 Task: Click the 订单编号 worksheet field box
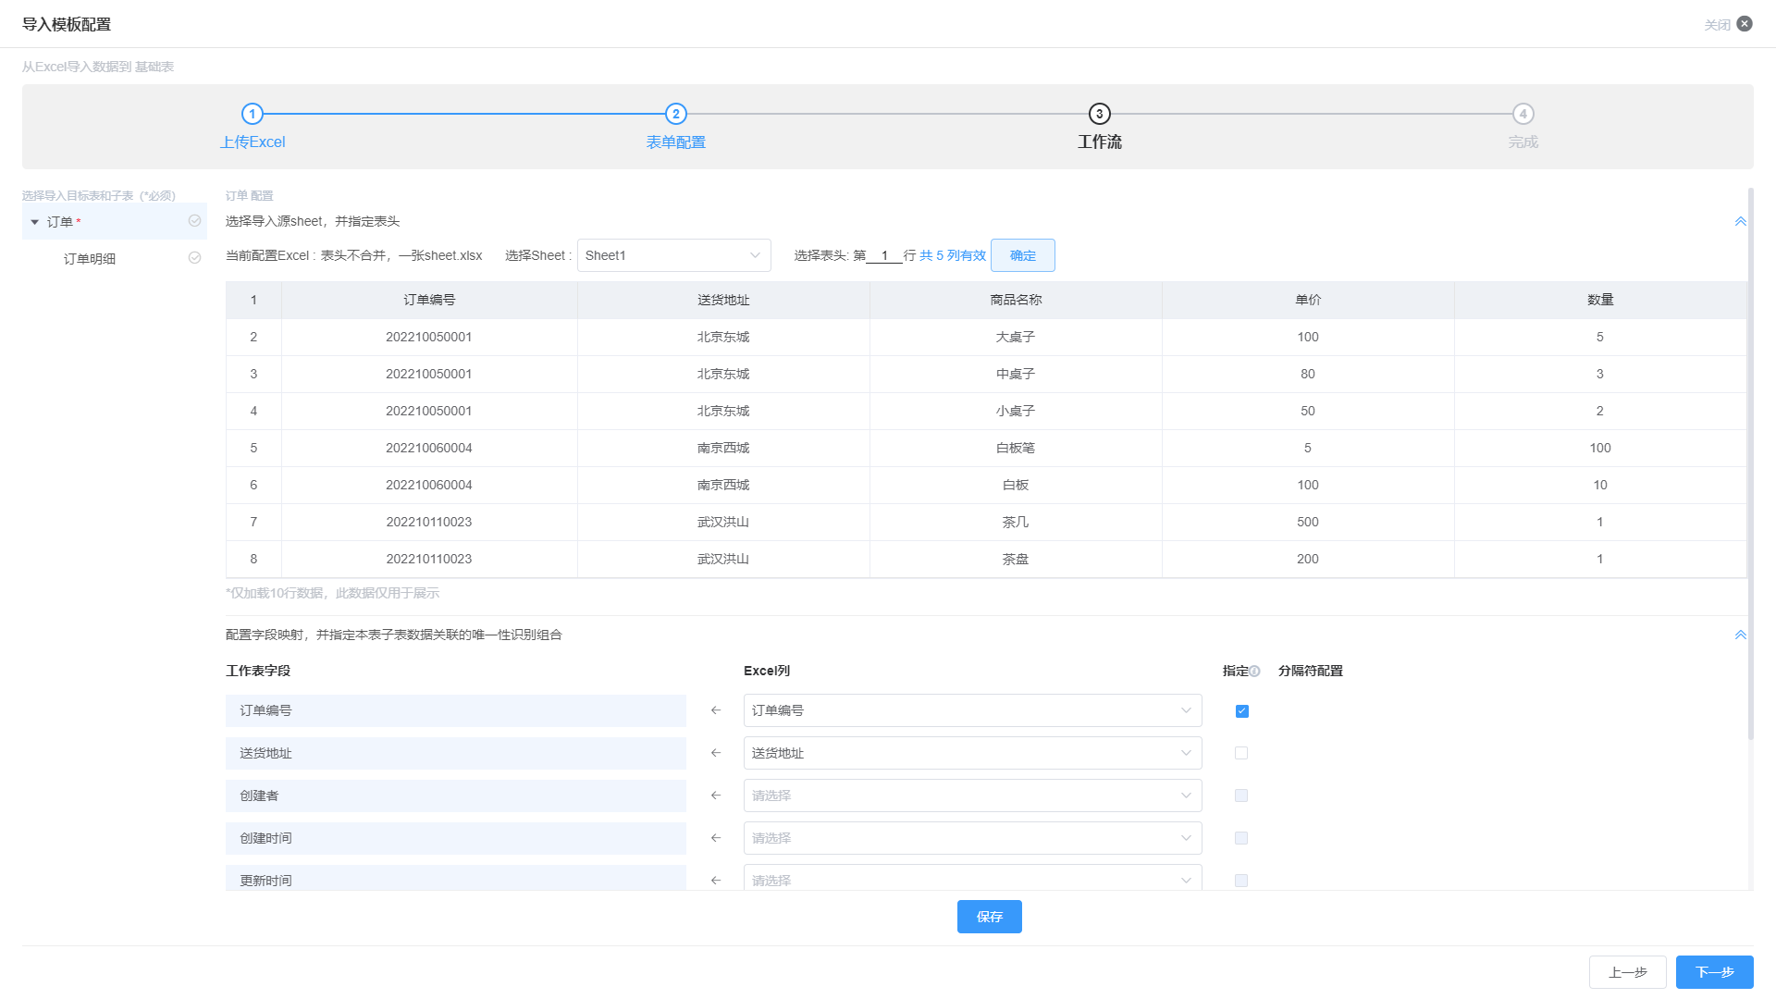pyautogui.click(x=456, y=710)
